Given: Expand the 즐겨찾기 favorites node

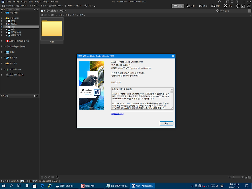Looking at the screenshot, I should pyautogui.click(x=5, y=64).
